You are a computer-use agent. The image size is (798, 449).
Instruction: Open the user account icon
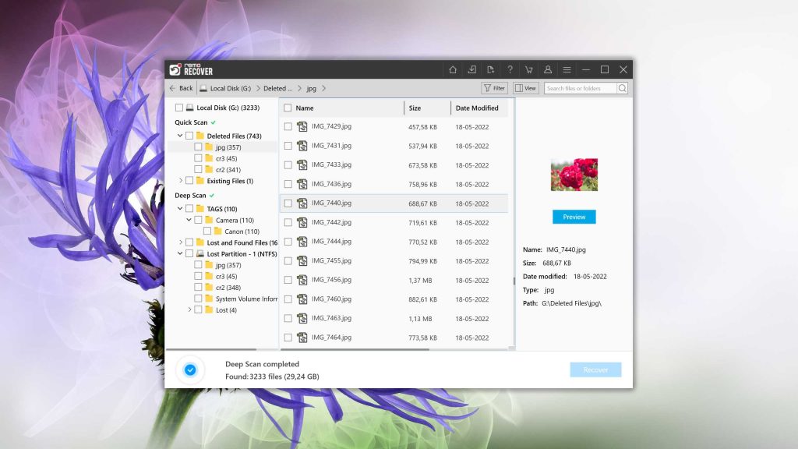[548, 69]
